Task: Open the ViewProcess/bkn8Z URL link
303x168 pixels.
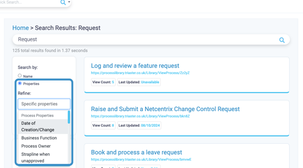Action: pyautogui.click(x=140, y=116)
